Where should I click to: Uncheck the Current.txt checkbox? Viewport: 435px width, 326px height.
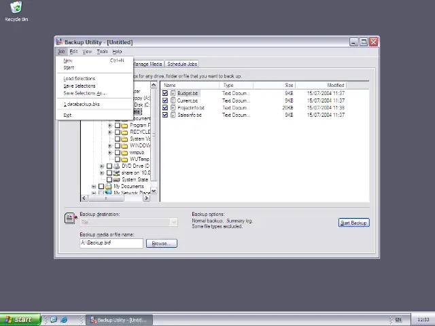click(x=165, y=101)
